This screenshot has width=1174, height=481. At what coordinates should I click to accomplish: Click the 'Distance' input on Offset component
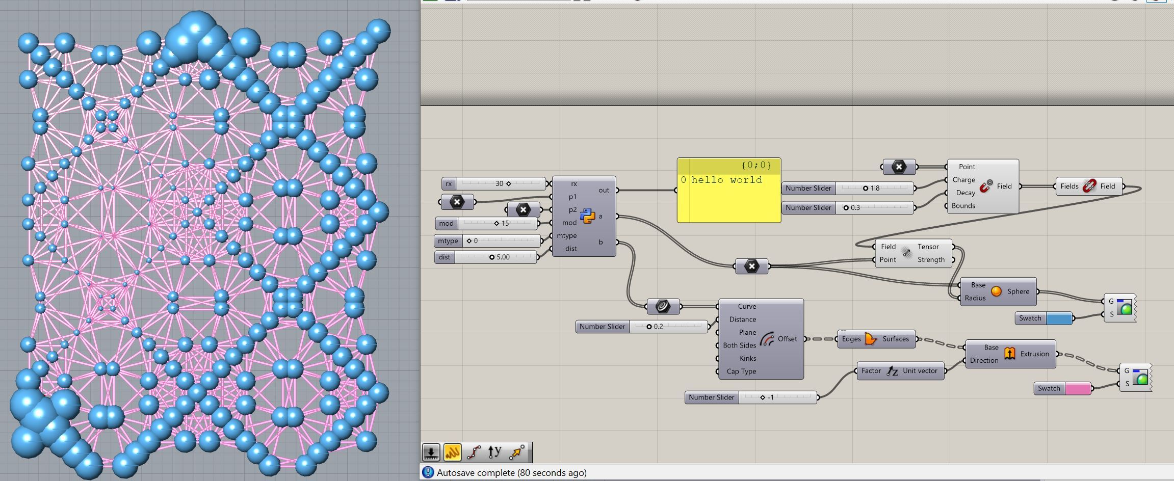pos(742,319)
